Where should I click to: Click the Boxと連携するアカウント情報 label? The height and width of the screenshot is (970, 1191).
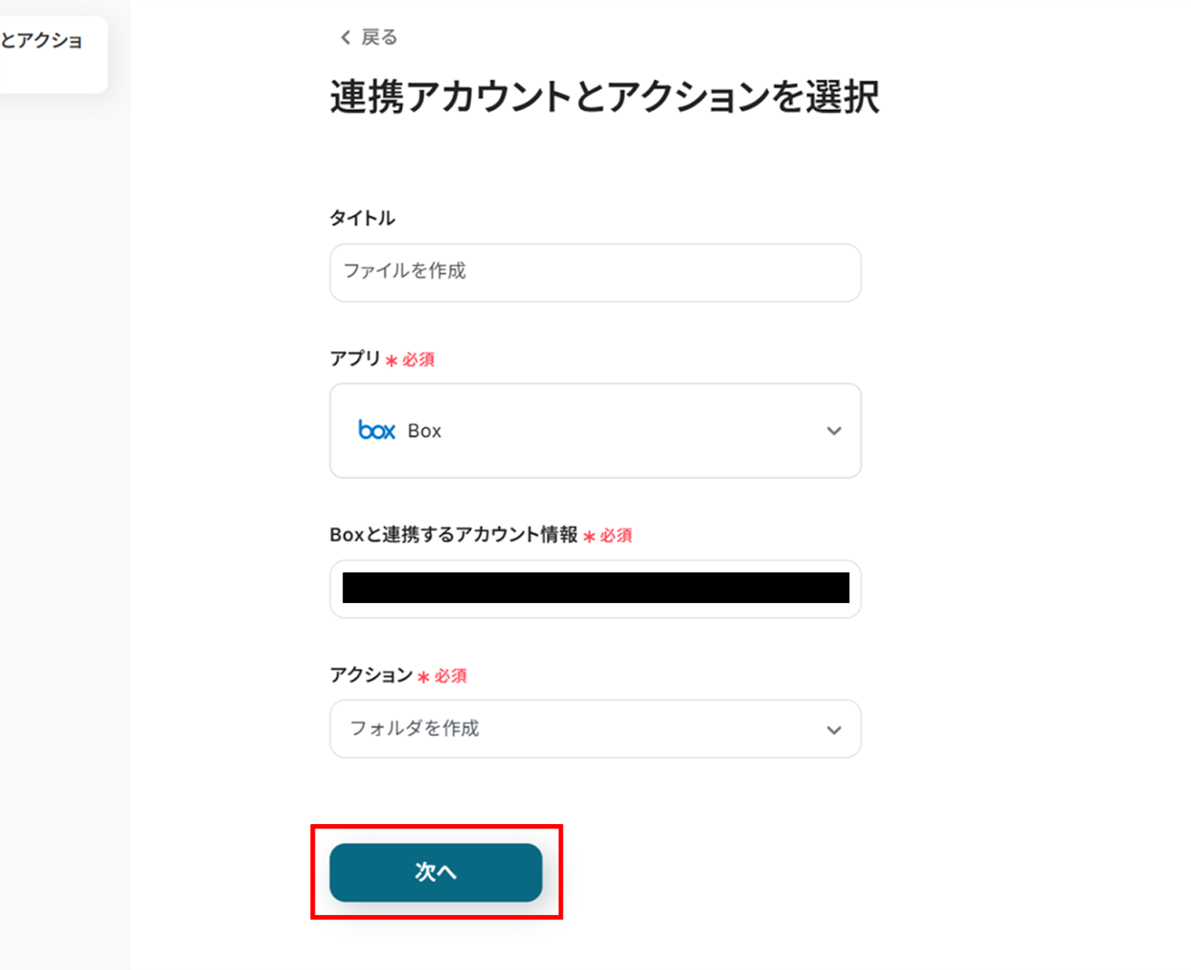(x=453, y=535)
